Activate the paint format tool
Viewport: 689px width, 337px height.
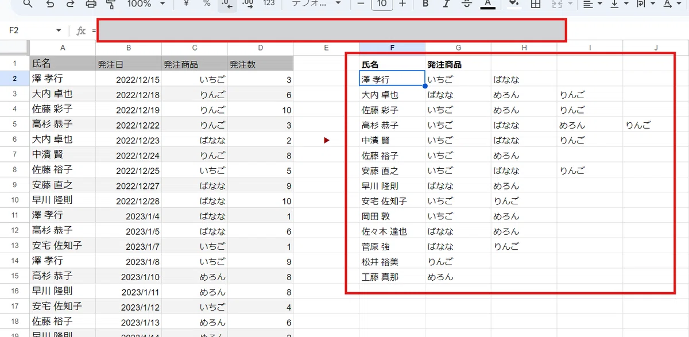(110, 3)
